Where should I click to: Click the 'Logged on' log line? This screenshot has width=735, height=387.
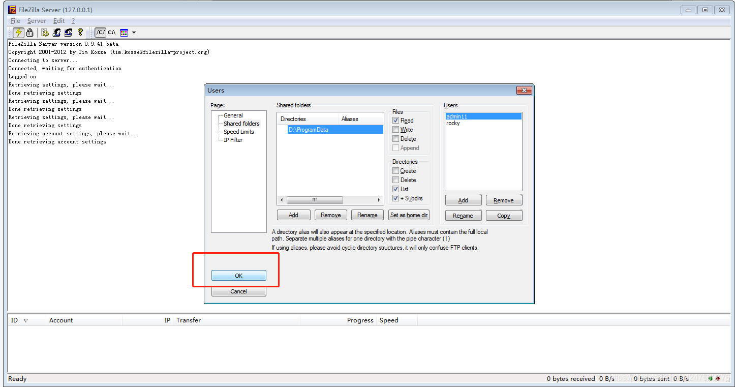point(22,77)
